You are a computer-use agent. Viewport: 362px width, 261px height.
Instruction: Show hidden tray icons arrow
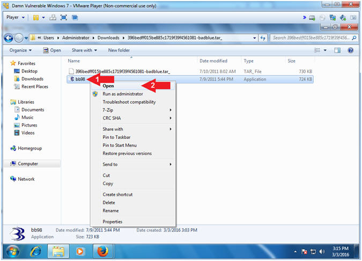[295, 252]
